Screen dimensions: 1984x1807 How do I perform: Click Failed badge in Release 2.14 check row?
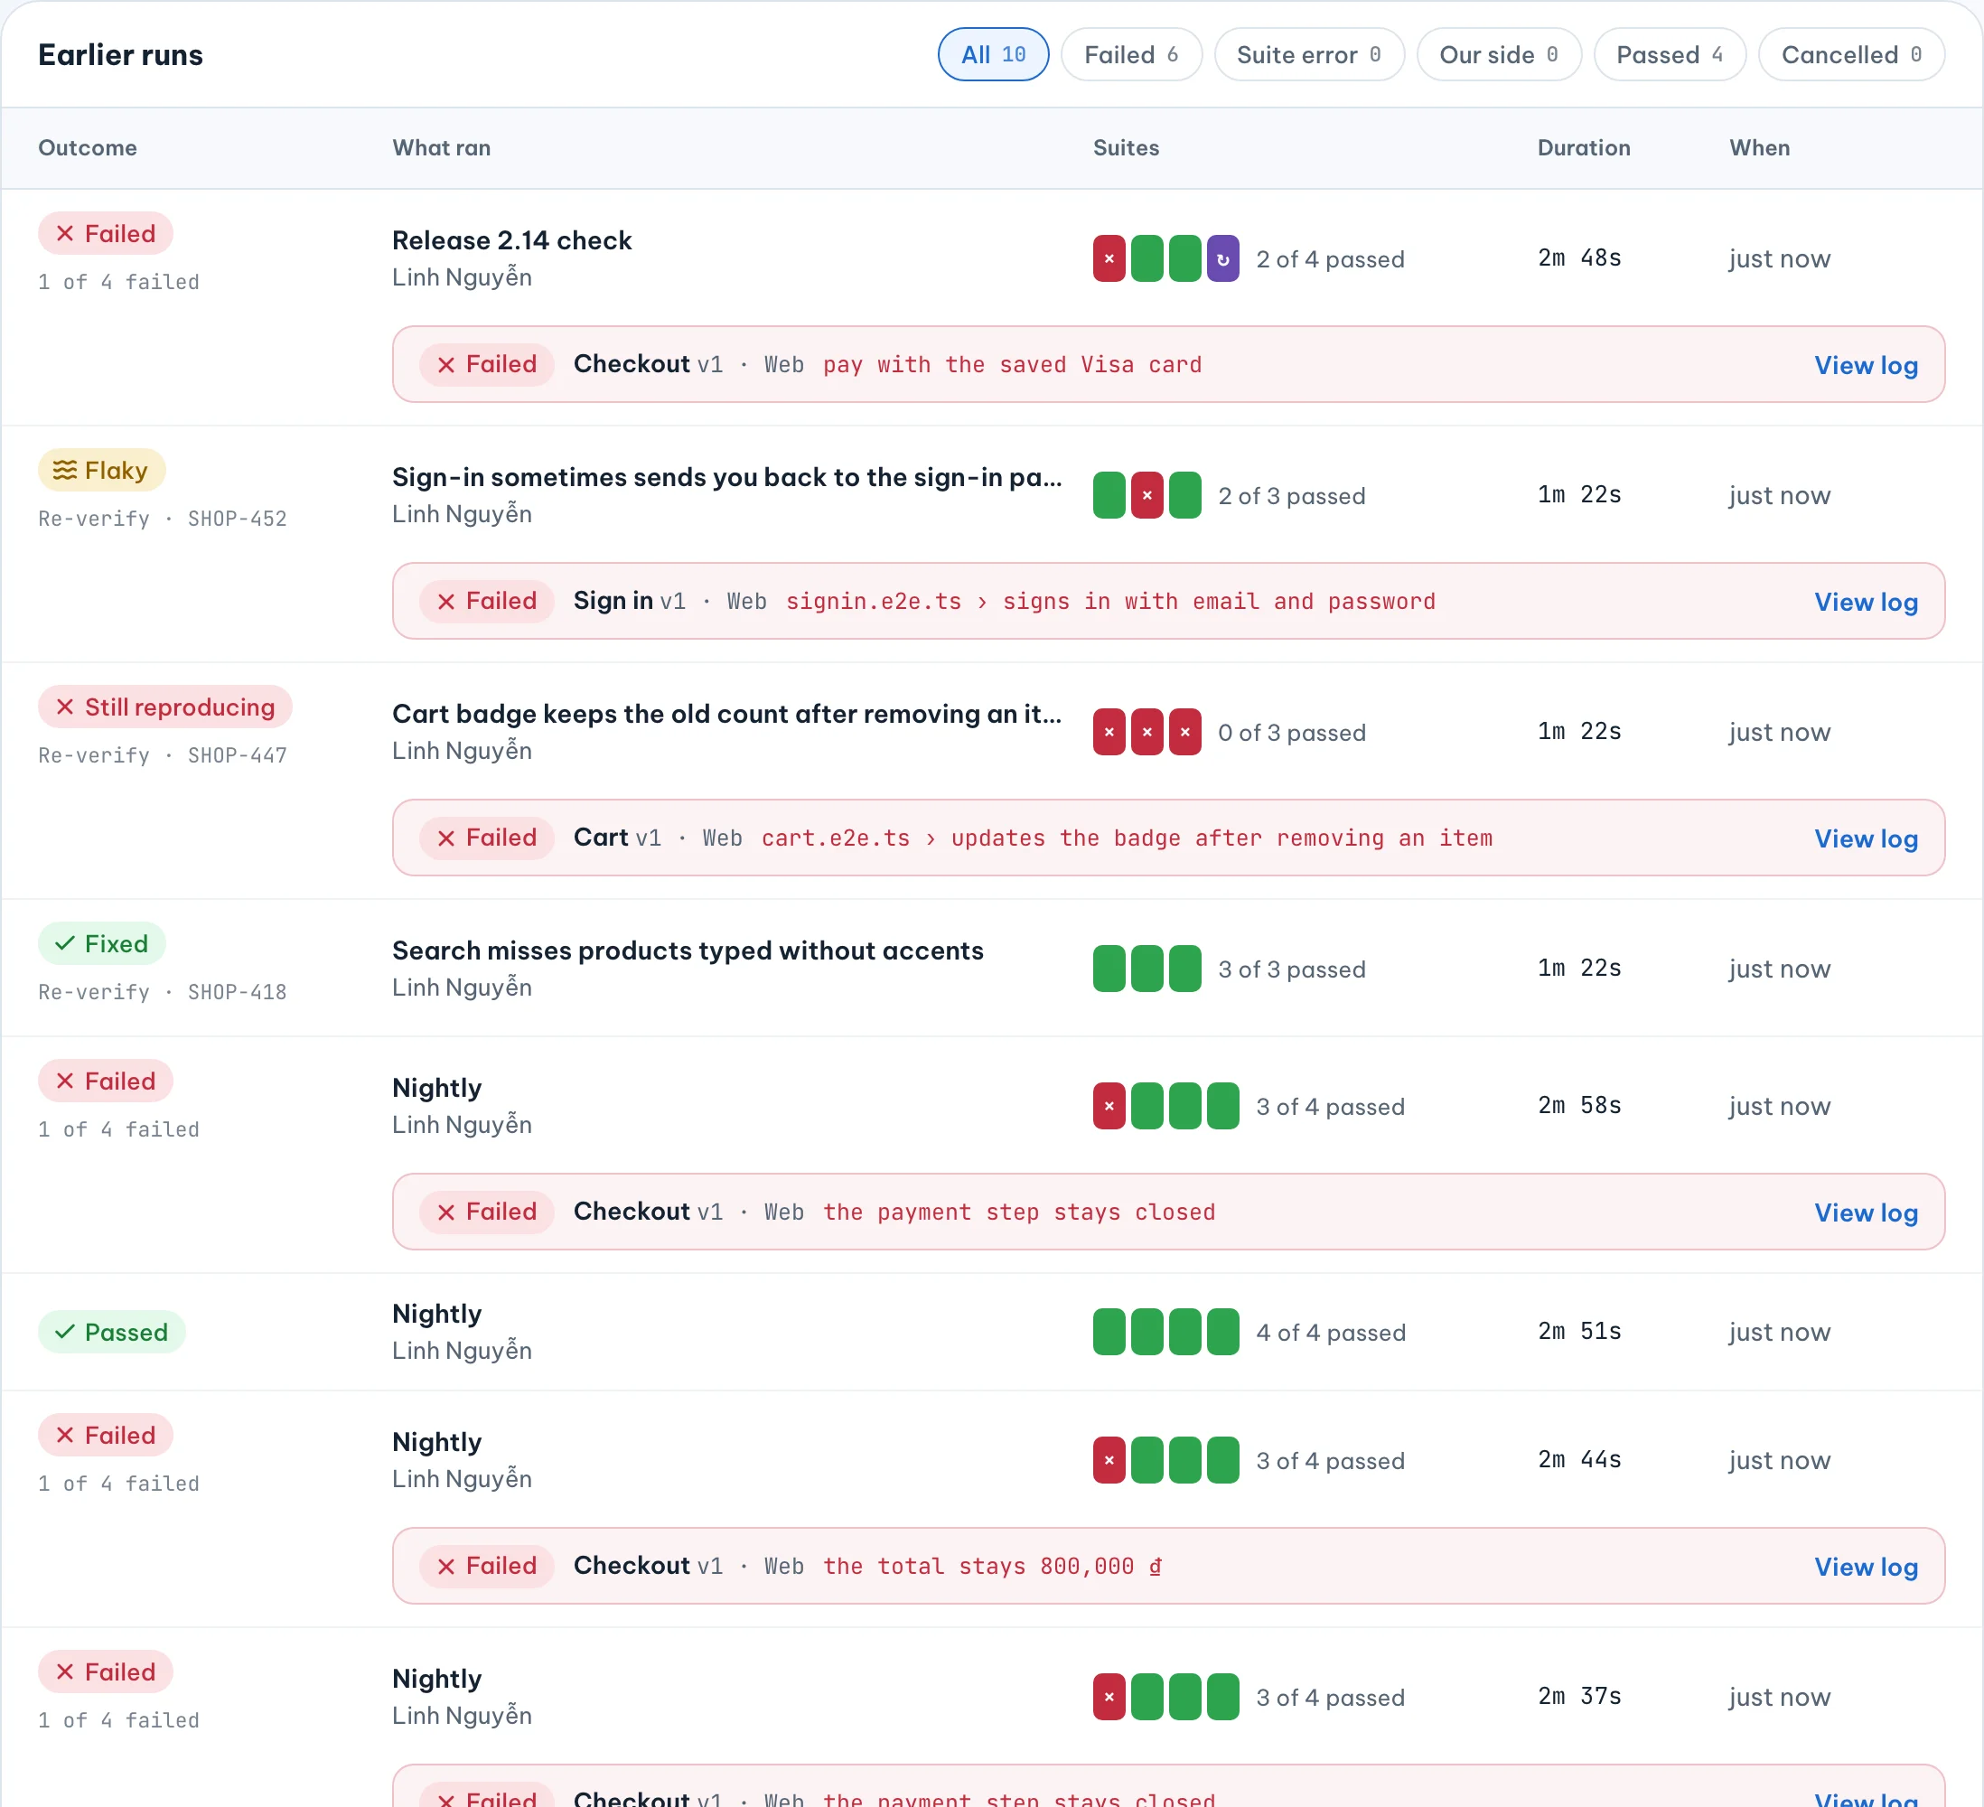click(106, 233)
